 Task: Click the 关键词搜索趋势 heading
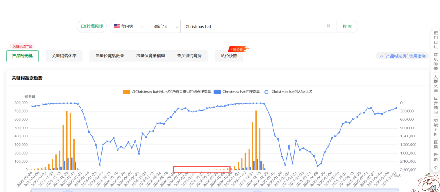click(x=27, y=78)
